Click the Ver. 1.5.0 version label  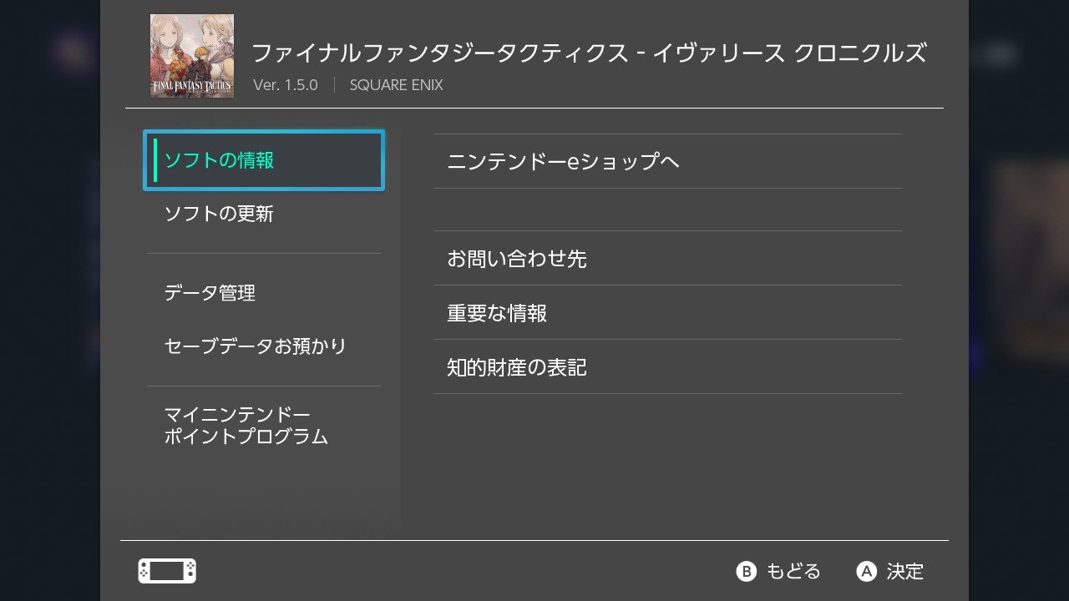point(286,85)
